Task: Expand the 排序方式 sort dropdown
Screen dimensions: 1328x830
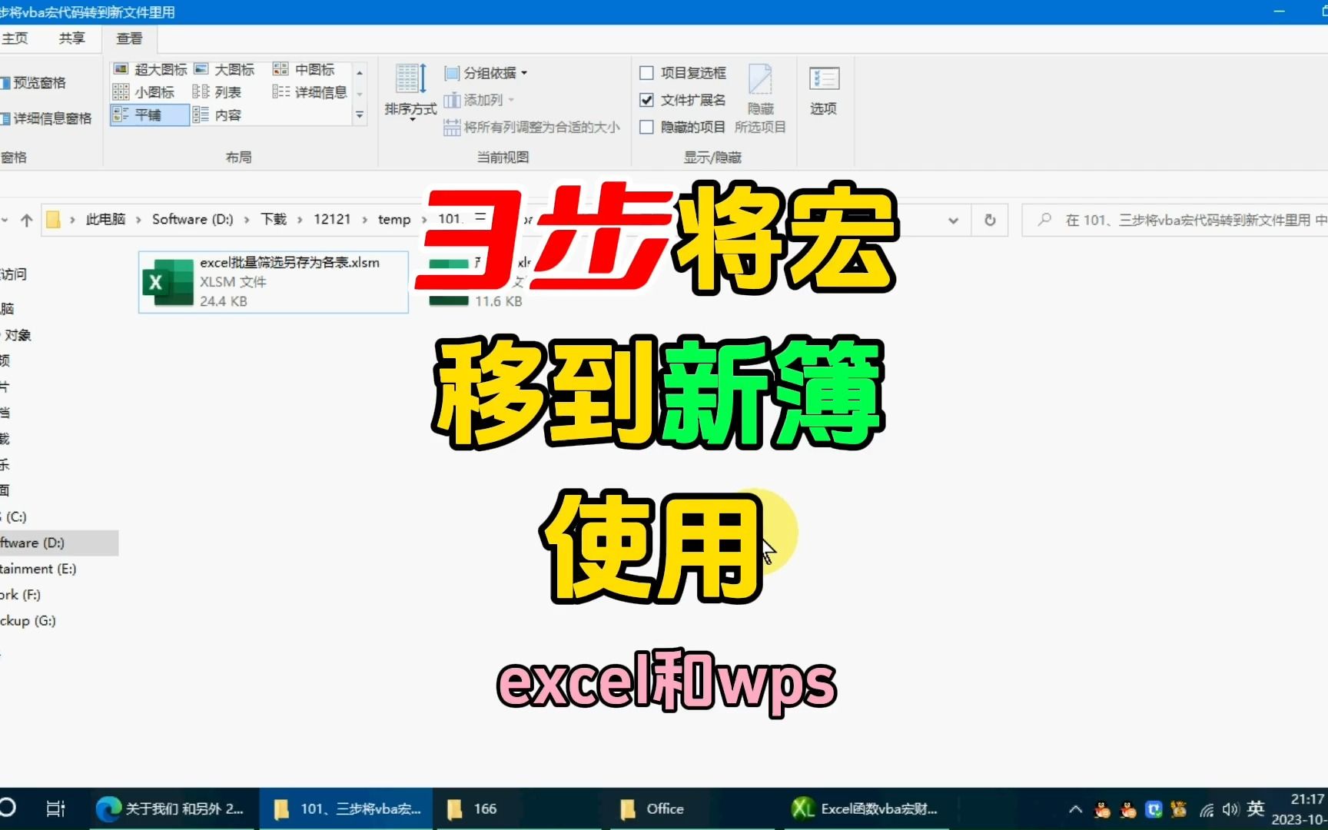Action: 410,92
